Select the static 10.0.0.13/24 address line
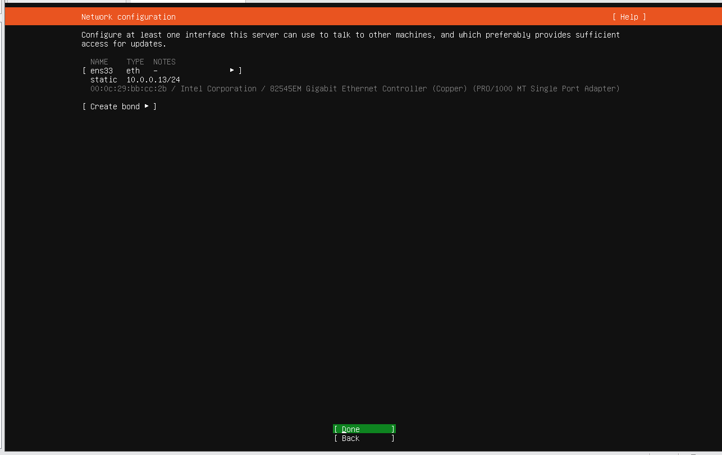Screen dimensions: 722x455 pos(135,80)
